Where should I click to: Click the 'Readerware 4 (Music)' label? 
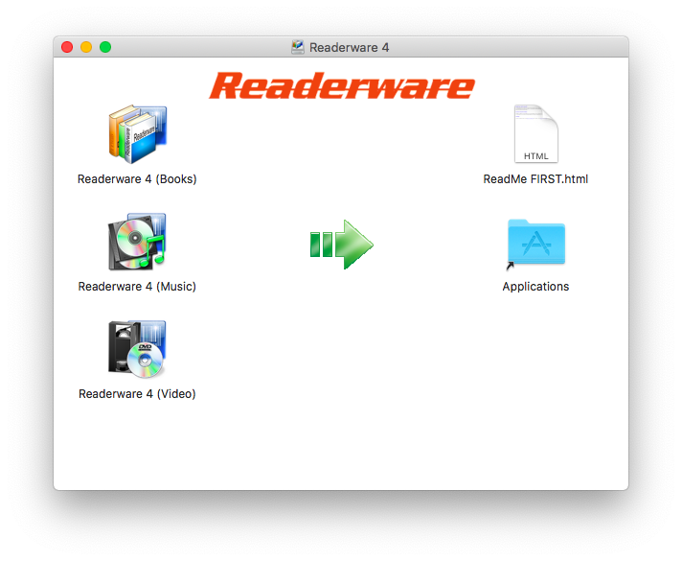137,287
